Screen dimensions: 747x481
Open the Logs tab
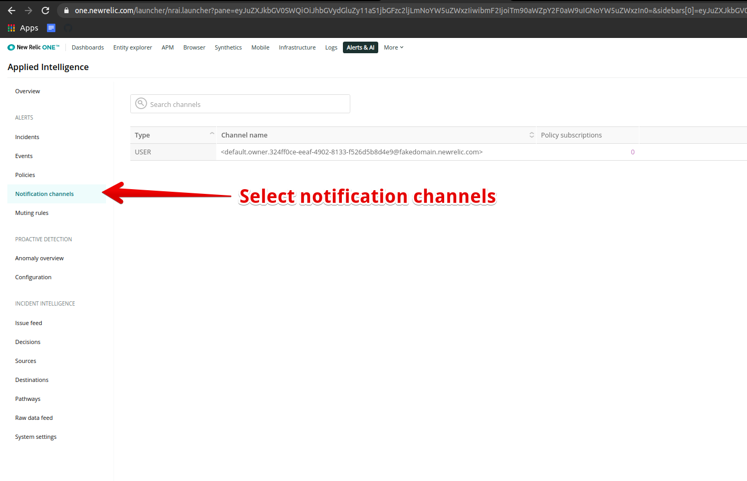coord(331,47)
